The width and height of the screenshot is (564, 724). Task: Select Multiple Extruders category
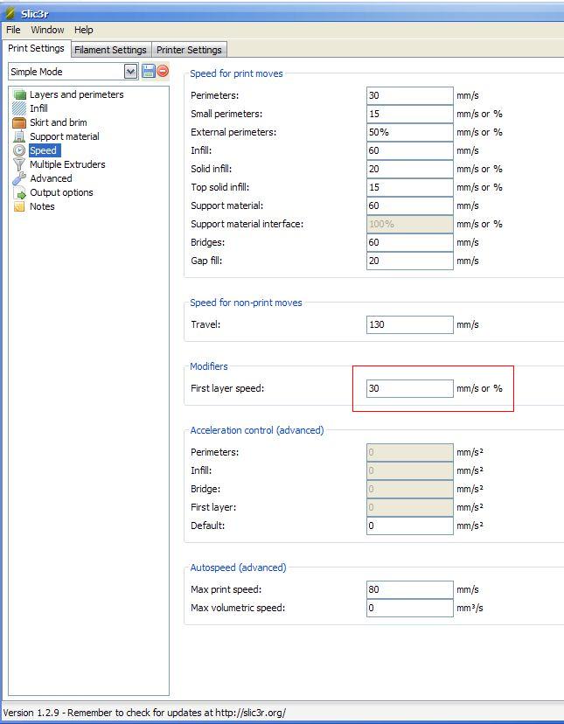[67, 164]
